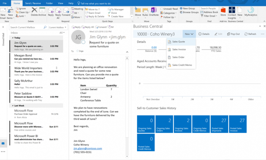Screen dimensions: 266x160
Task: Open the All filter dropdown above message list
Action: [x=62, y=33]
